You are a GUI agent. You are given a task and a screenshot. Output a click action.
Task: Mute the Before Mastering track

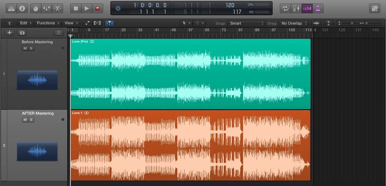coord(25,48)
